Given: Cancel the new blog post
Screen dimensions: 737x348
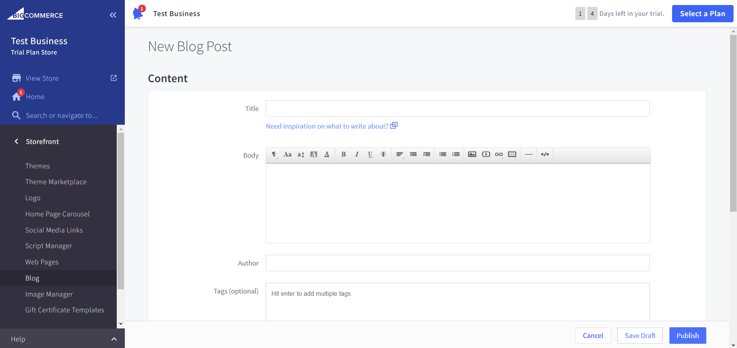Looking at the screenshot, I should pos(593,336).
